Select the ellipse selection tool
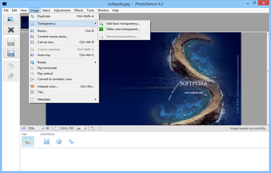Screen dimensions: 271x173 click(x=59, y=142)
